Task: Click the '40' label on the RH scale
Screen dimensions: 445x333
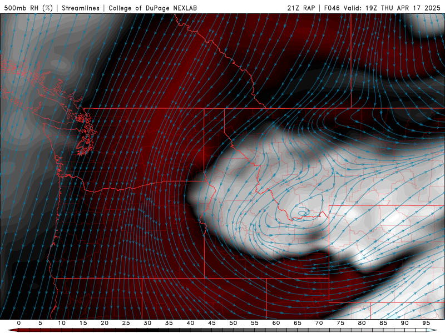Action: [190, 323]
